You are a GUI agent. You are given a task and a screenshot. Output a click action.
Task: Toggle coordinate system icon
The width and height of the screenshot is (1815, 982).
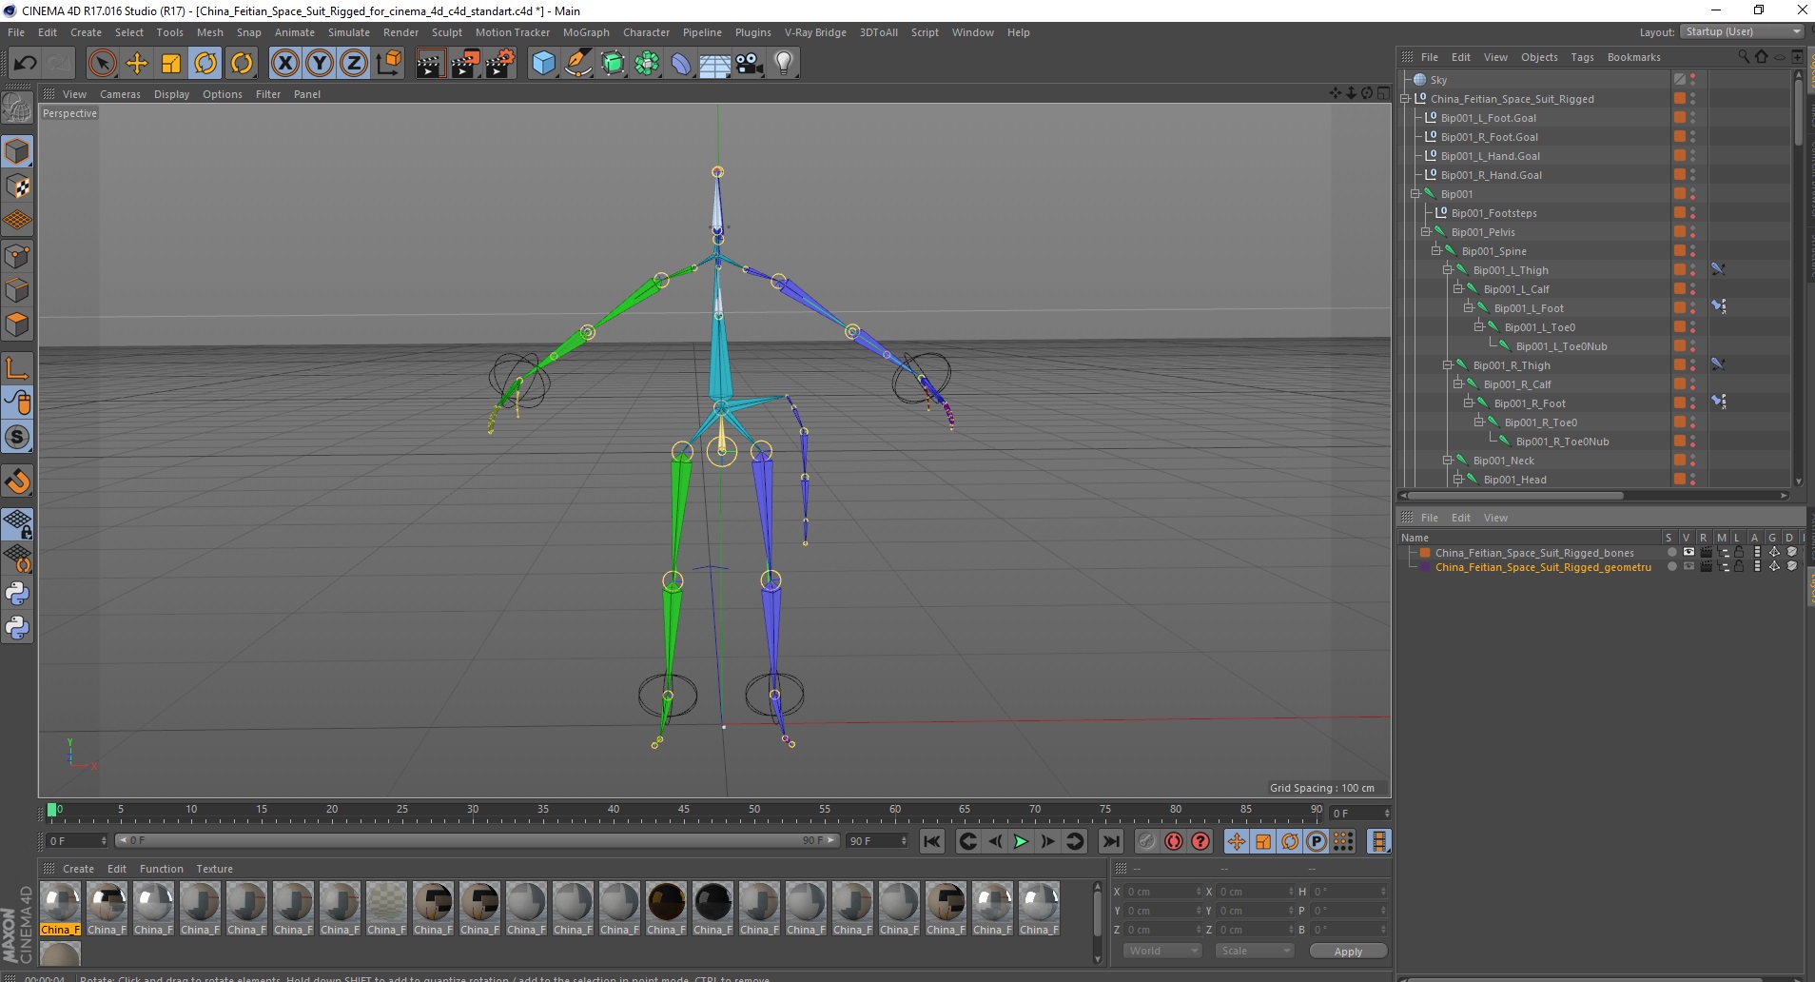pos(389,64)
